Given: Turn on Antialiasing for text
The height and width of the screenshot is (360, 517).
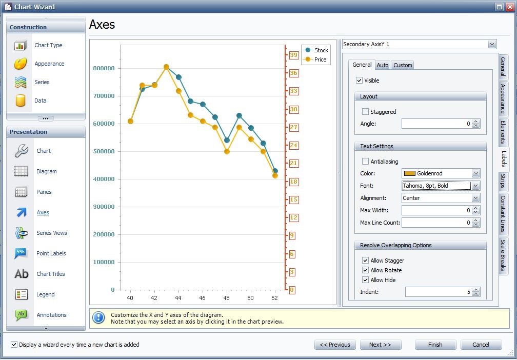Looking at the screenshot, I should (365, 162).
